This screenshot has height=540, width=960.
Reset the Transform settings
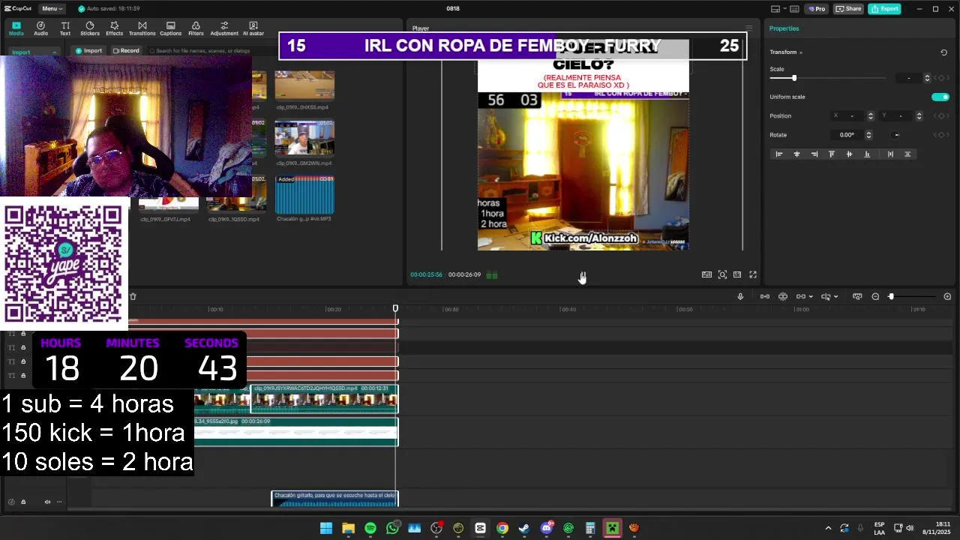[943, 52]
